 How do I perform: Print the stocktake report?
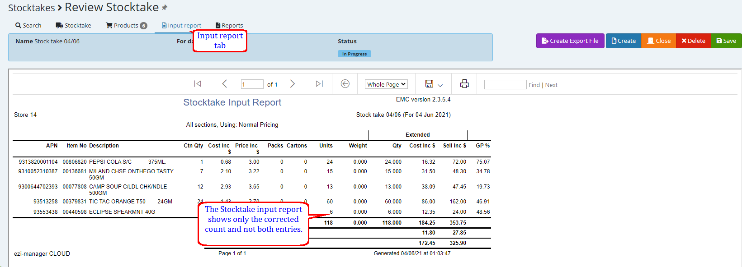coord(464,84)
